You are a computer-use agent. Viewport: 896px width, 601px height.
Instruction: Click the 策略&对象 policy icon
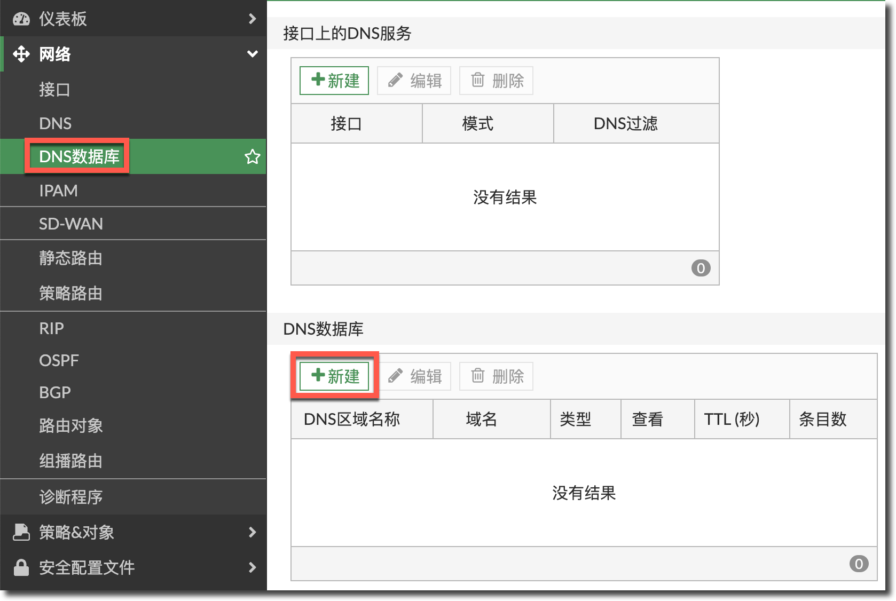pyautogui.click(x=21, y=532)
